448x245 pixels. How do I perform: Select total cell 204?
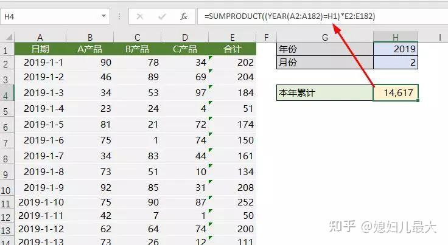click(233, 77)
